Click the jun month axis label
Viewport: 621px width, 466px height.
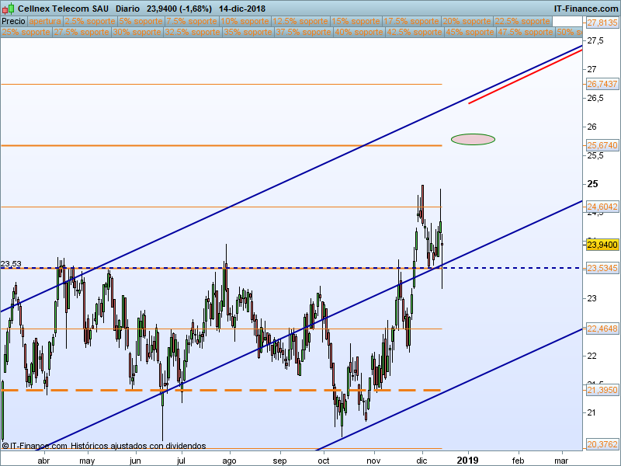point(135,461)
